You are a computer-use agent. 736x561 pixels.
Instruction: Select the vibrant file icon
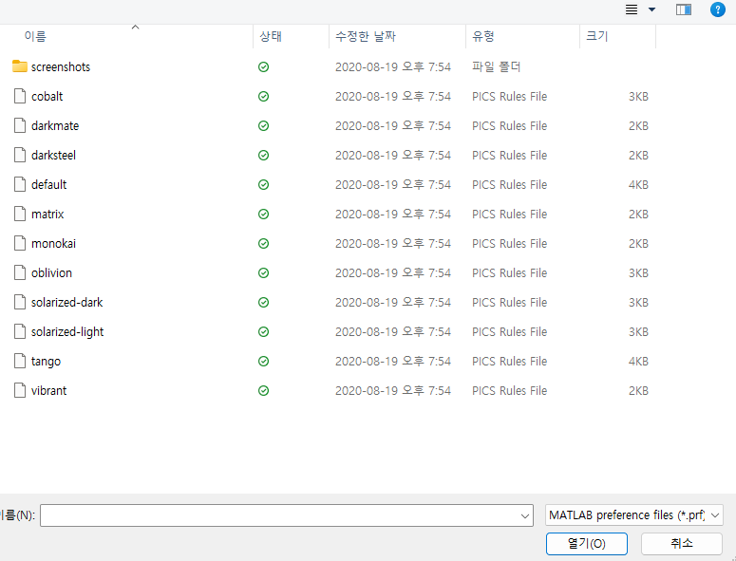click(x=20, y=390)
